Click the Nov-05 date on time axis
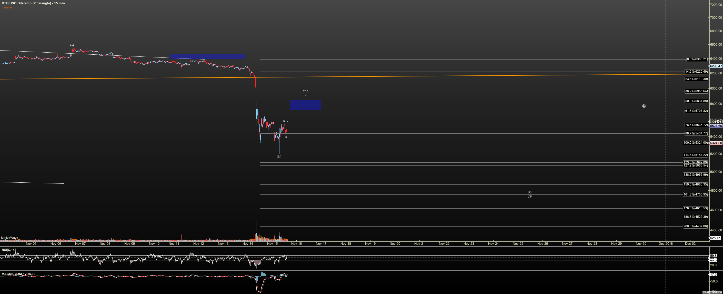This screenshot has width=723, height=294. coord(31,244)
